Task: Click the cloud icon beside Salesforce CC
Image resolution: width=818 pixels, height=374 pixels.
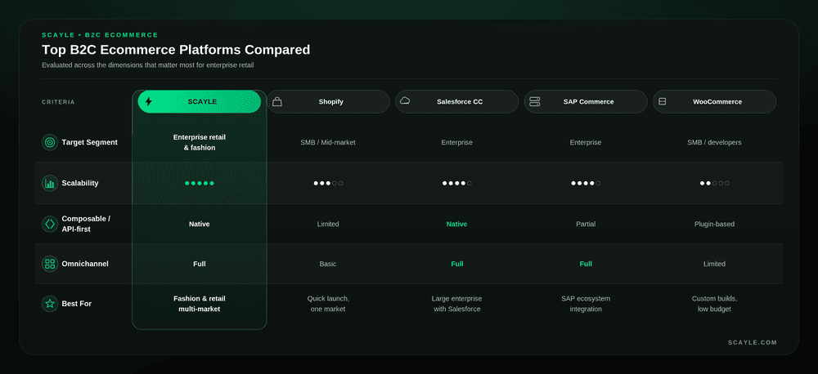Action: tap(405, 101)
